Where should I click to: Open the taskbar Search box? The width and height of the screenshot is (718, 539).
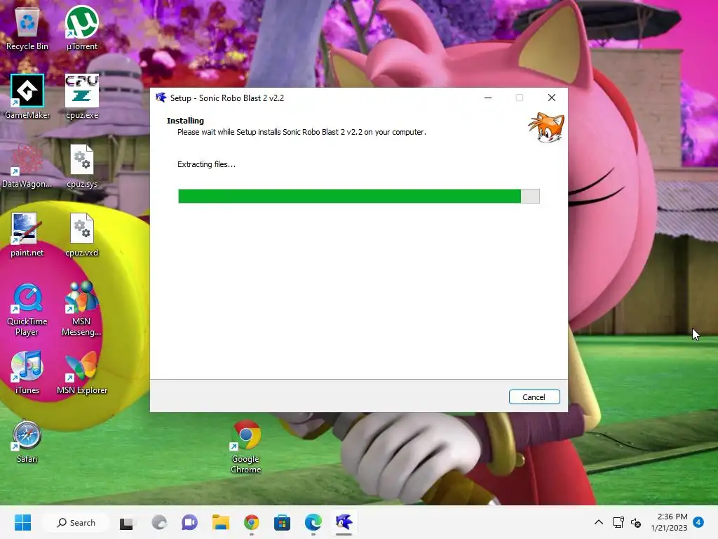[76, 522]
